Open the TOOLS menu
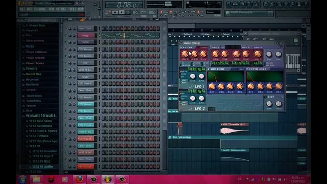 72,9
